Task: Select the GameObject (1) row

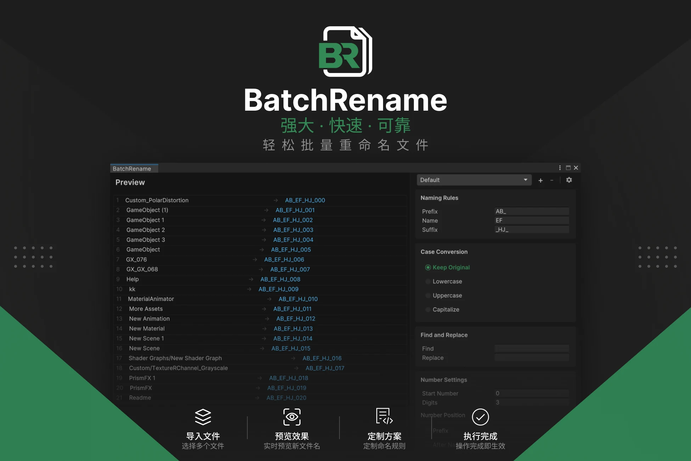Action: coord(260,210)
